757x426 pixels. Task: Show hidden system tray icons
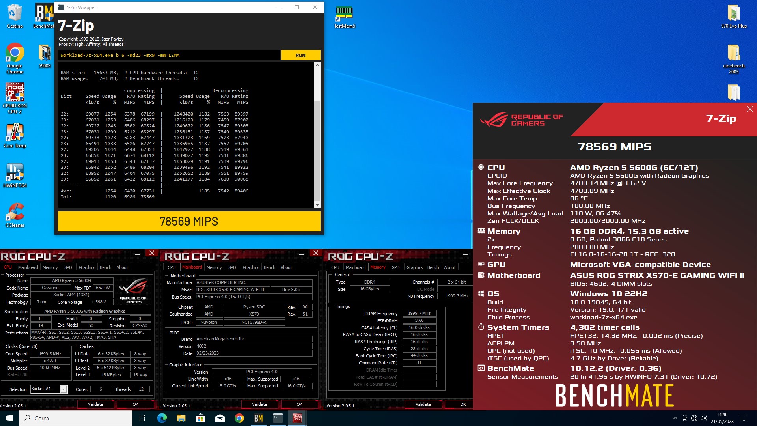[675, 418]
